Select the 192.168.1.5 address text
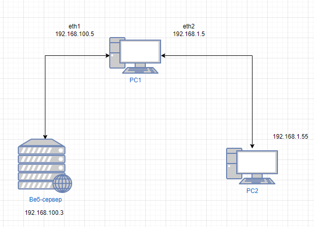 (x=189, y=34)
